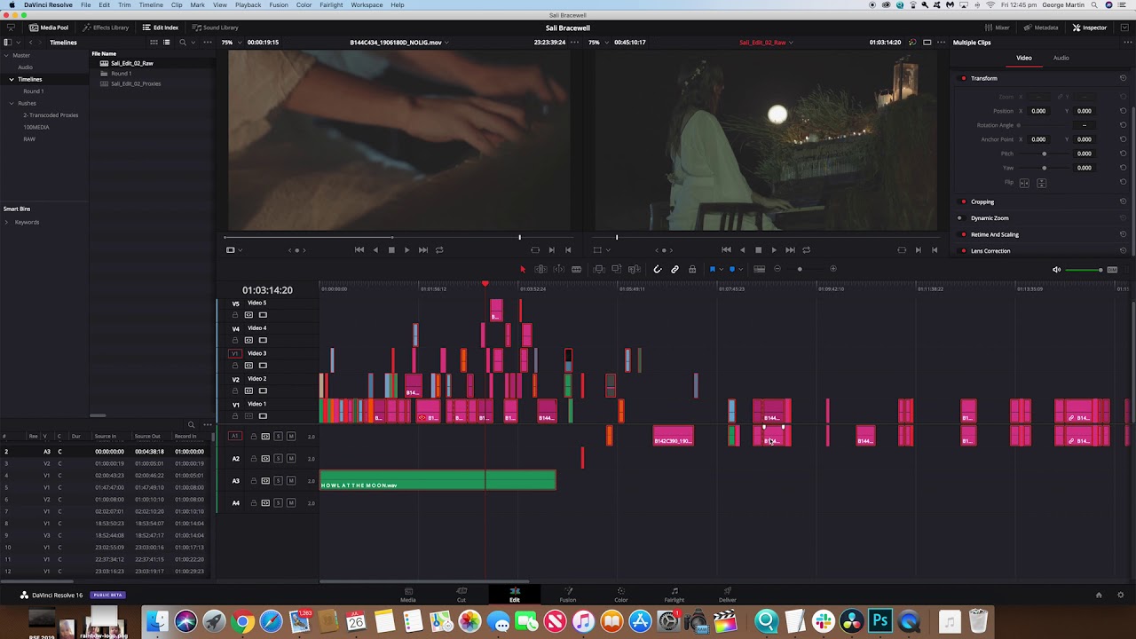Image resolution: width=1136 pixels, height=639 pixels.
Task: Click the Trim Edit Mode tool
Action: click(540, 269)
